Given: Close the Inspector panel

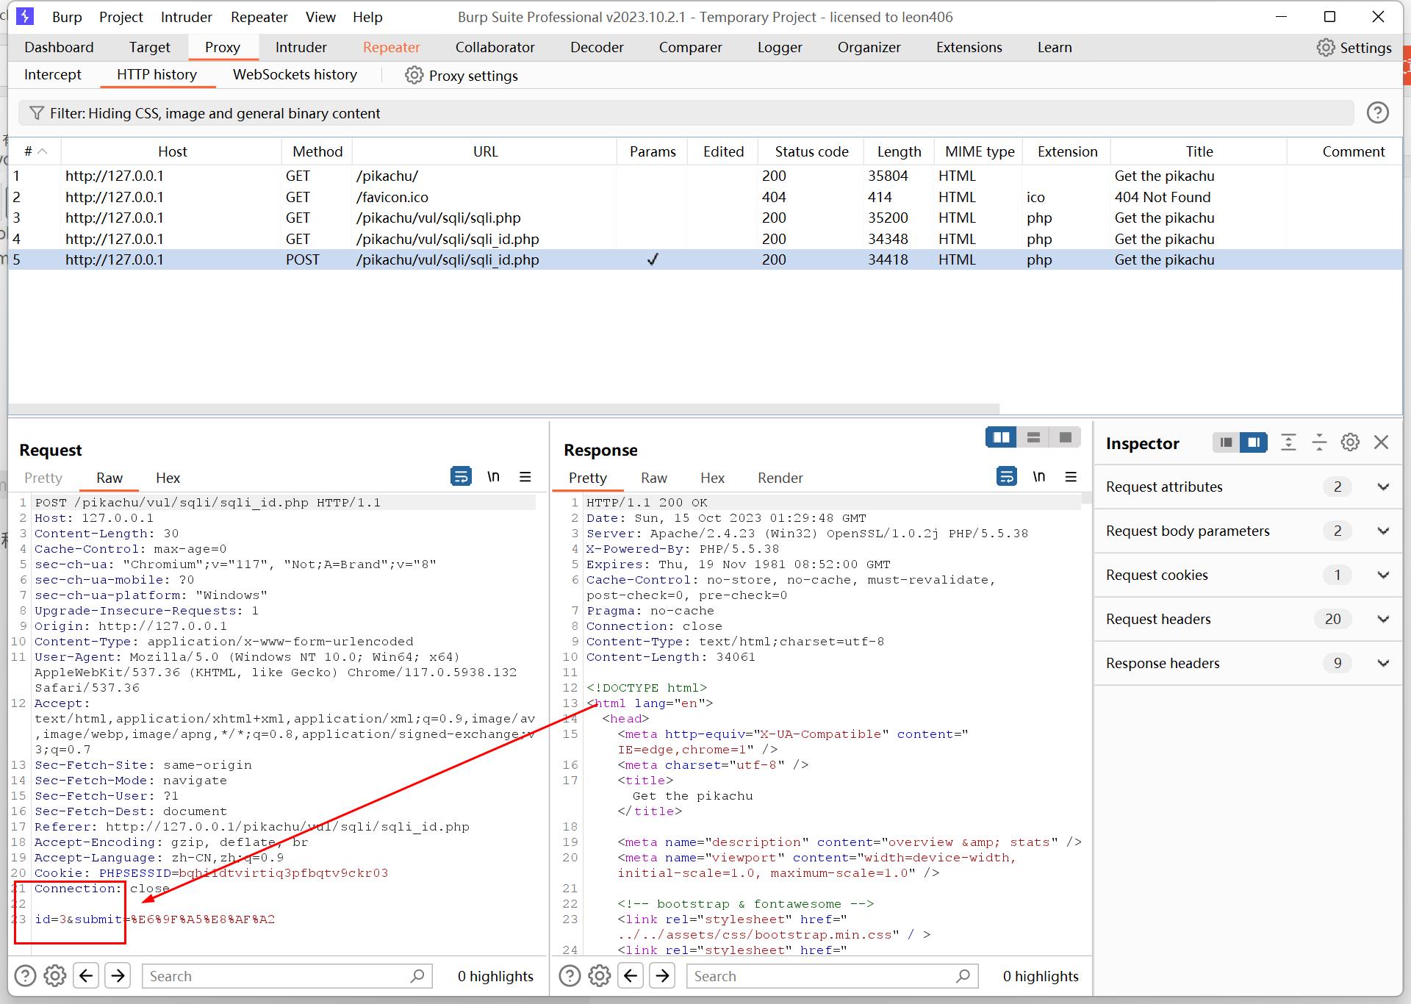Looking at the screenshot, I should (x=1381, y=442).
